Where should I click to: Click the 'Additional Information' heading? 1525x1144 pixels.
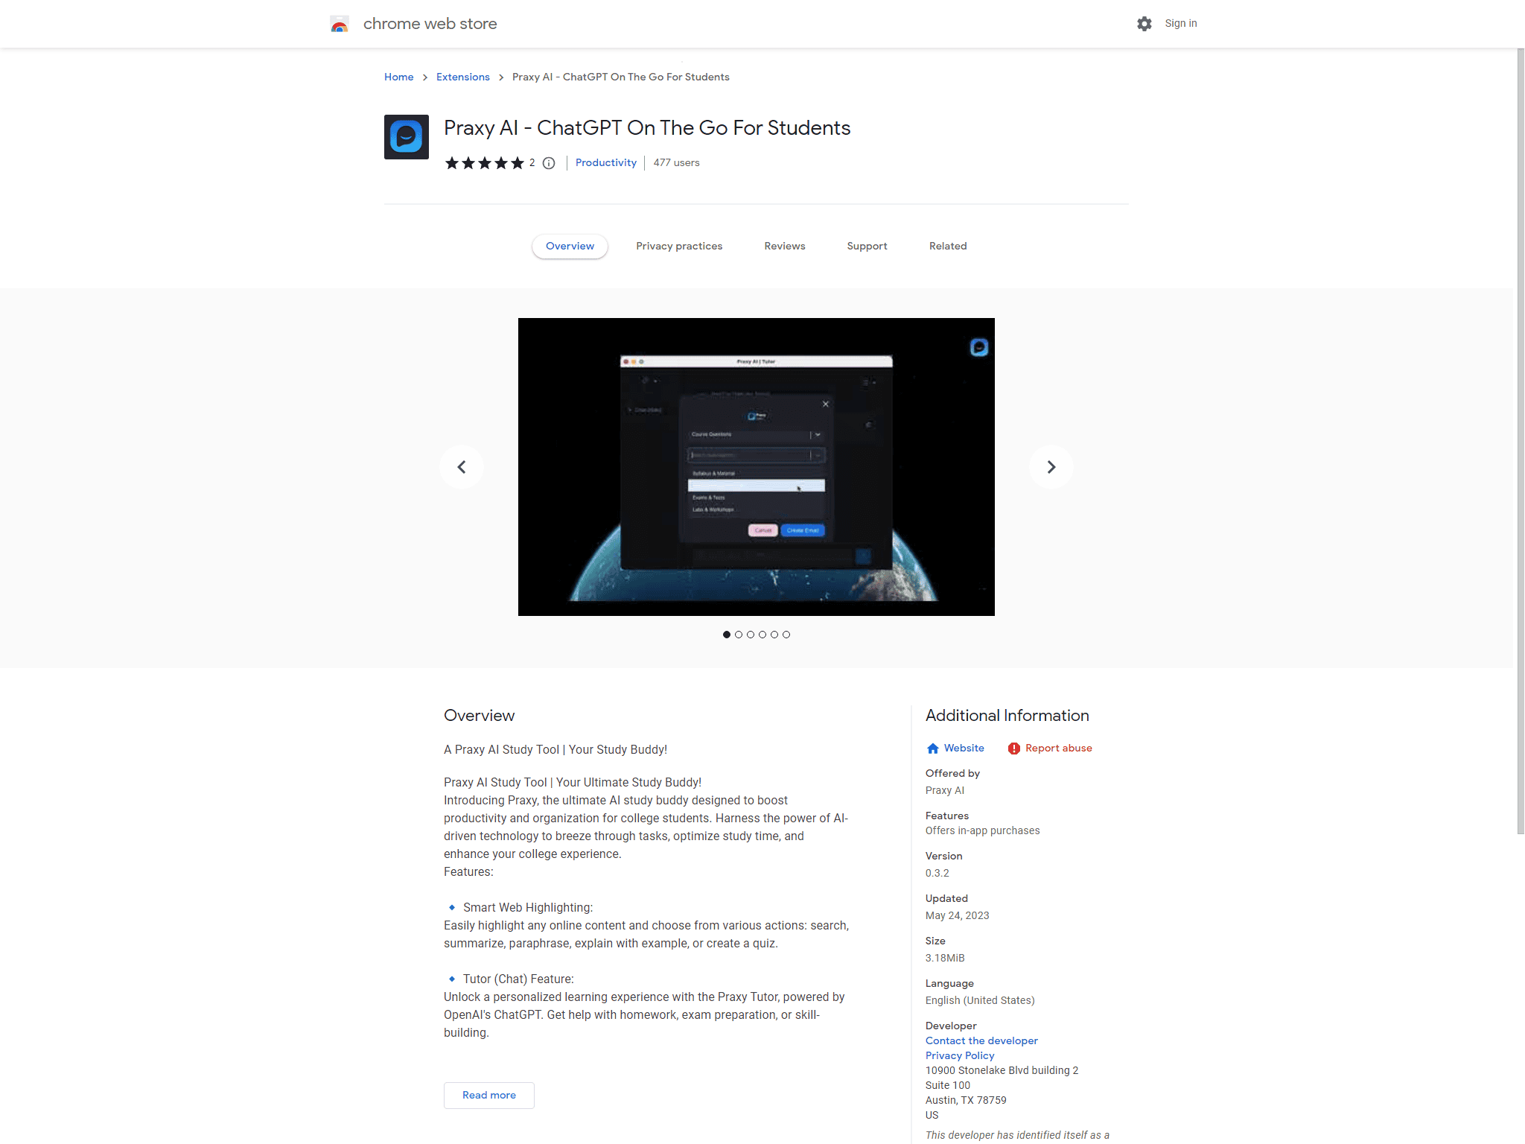(x=1007, y=716)
